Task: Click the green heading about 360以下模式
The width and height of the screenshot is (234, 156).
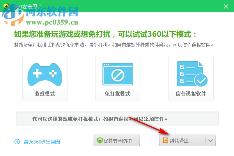Action: coord(105,34)
